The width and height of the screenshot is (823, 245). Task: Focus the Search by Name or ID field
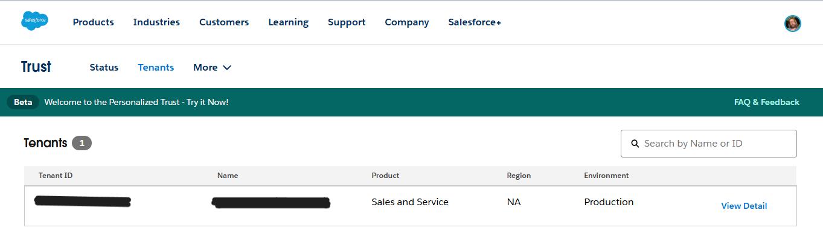click(x=716, y=144)
